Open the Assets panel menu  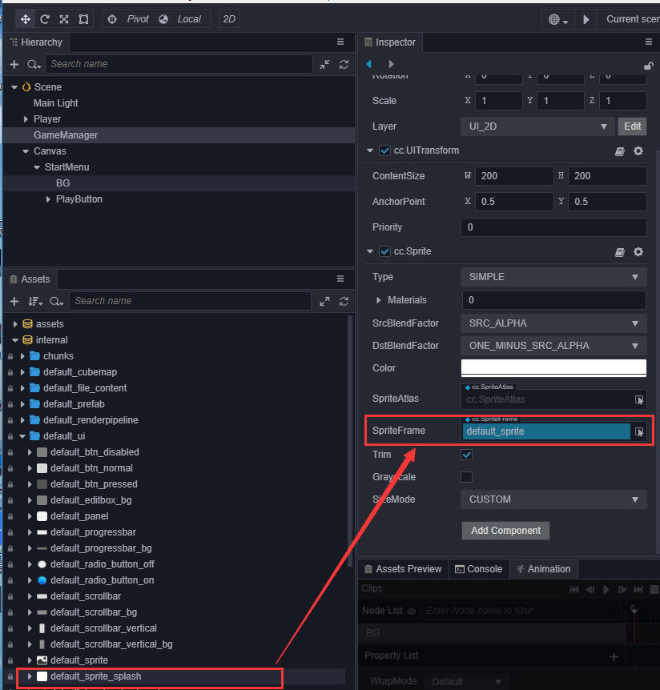click(340, 279)
